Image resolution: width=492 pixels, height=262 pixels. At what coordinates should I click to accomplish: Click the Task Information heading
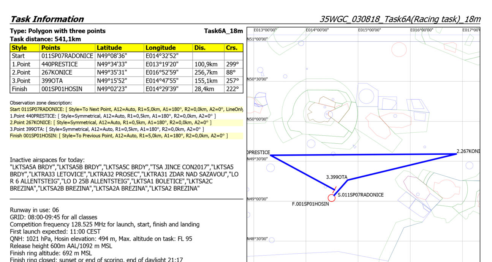[47, 19]
